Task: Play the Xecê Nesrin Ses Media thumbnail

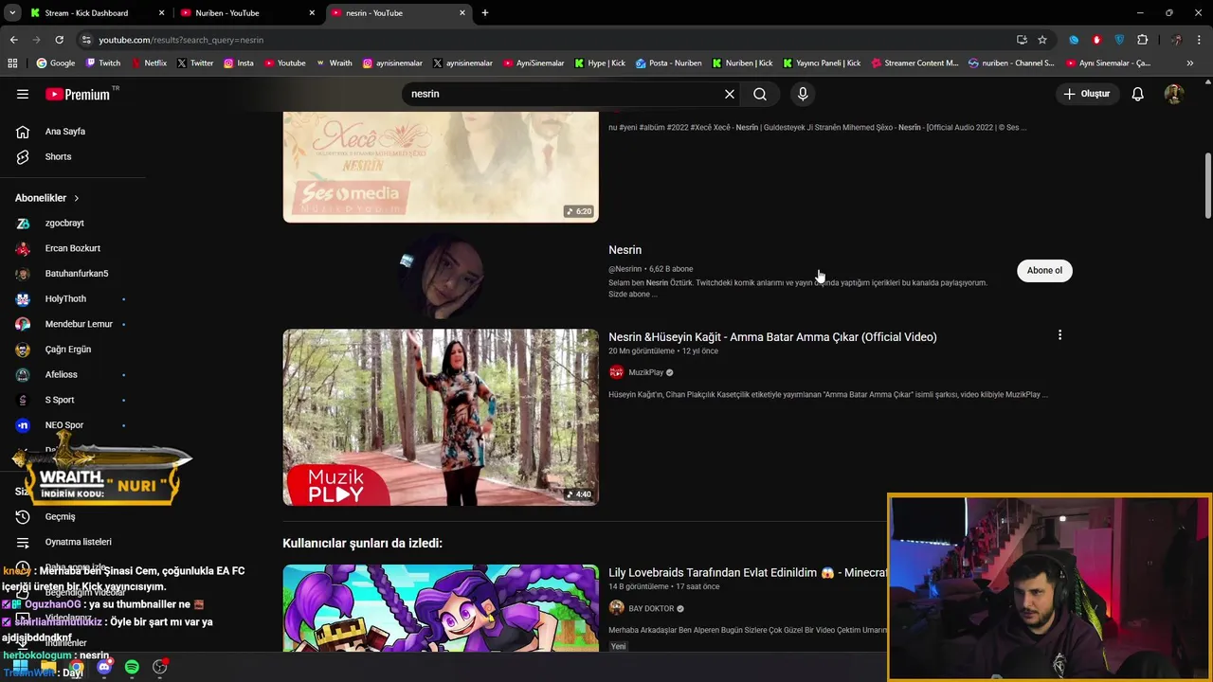Action: (x=441, y=168)
